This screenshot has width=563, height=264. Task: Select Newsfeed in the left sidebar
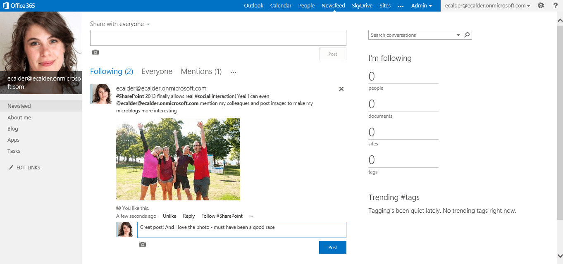pyautogui.click(x=41, y=106)
